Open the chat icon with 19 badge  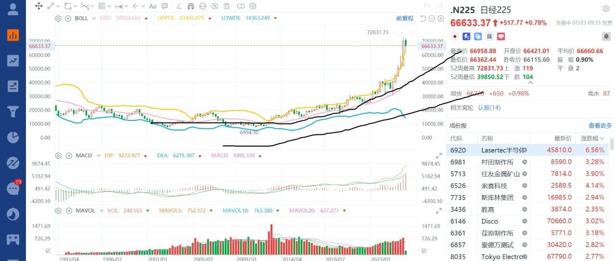(13, 188)
